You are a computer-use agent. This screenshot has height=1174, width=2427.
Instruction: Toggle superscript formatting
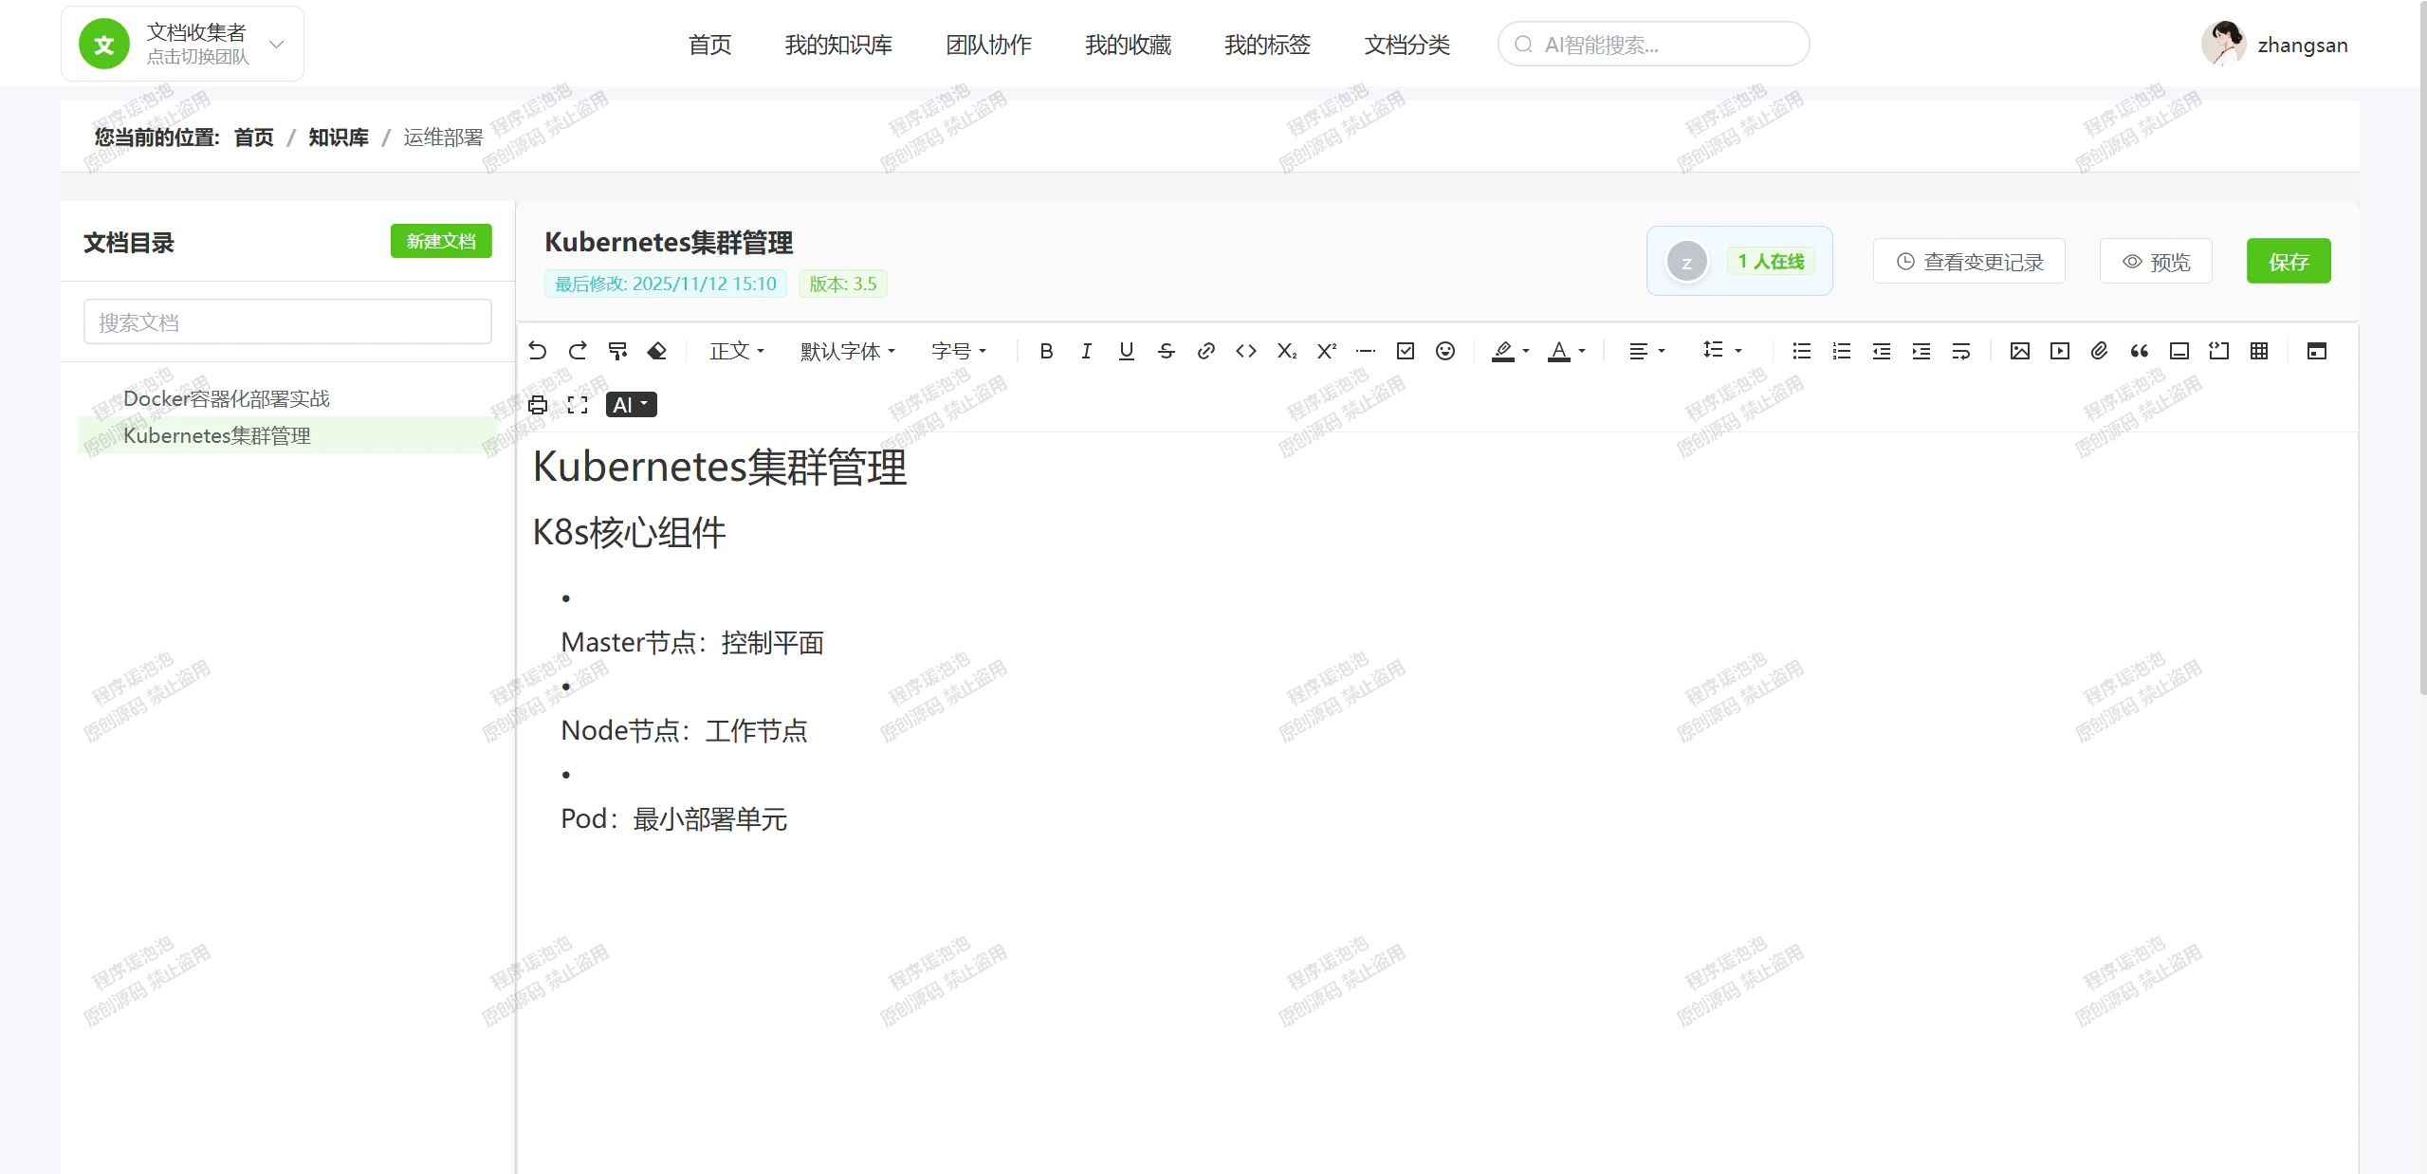1326,351
